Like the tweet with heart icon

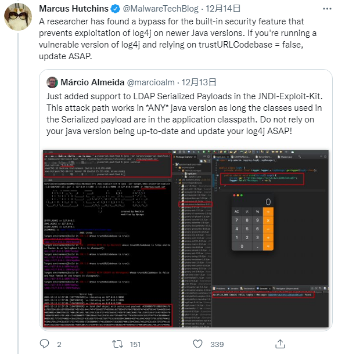[x=197, y=344]
